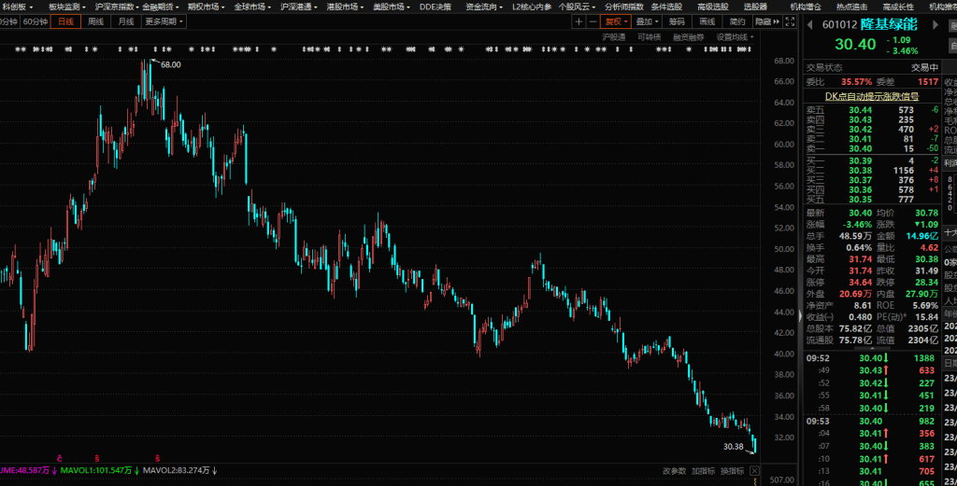Open 设置均线 dropdown

click(x=735, y=37)
